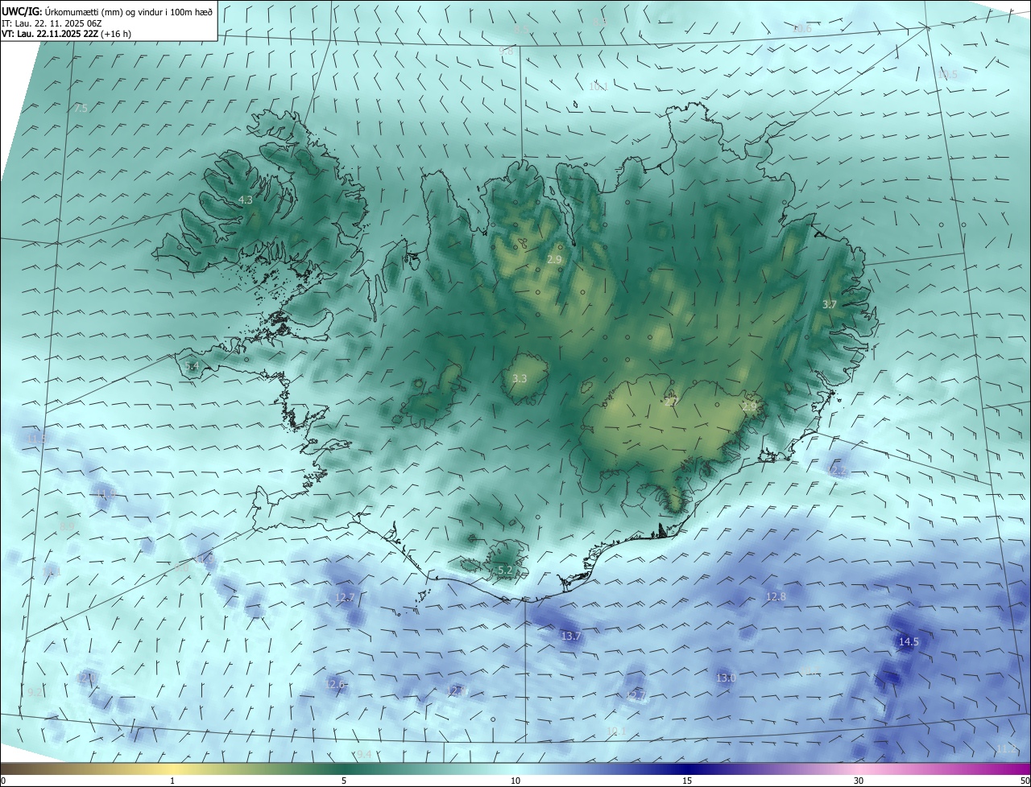This screenshot has width=1031, height=787.
Task: Click the 3.3 value on the central glacier
Action: coord(520,378)
